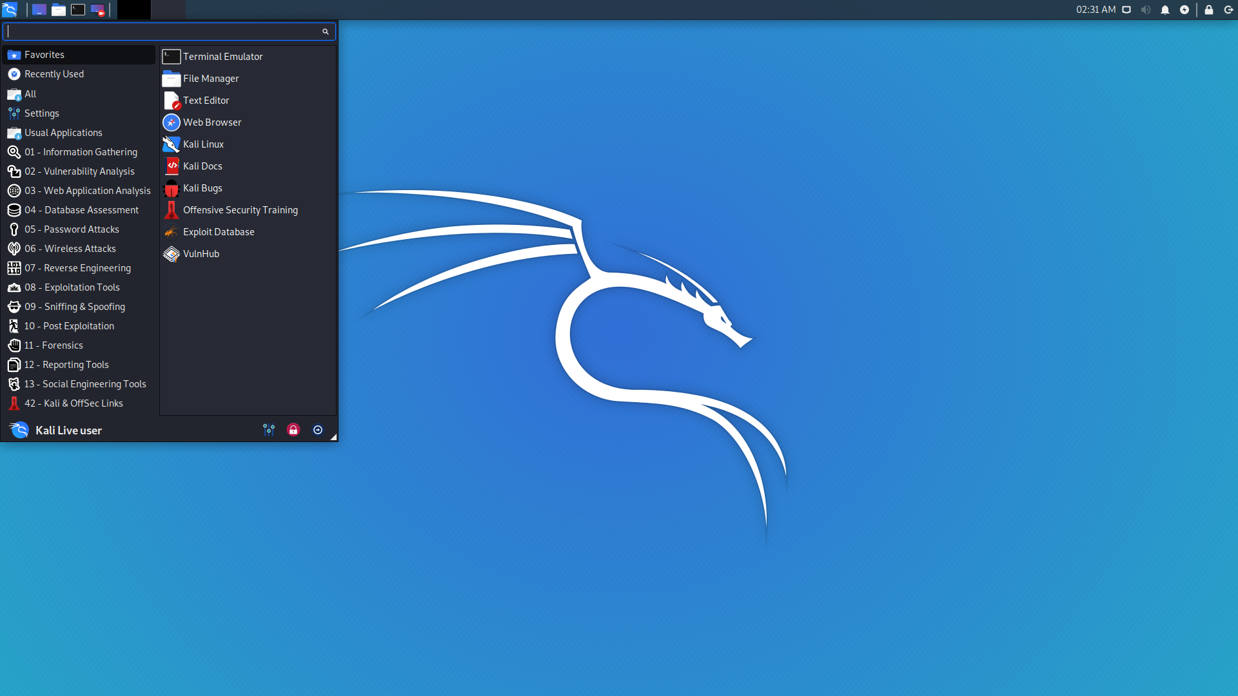Open the Usual Applications category

(79, 133)
